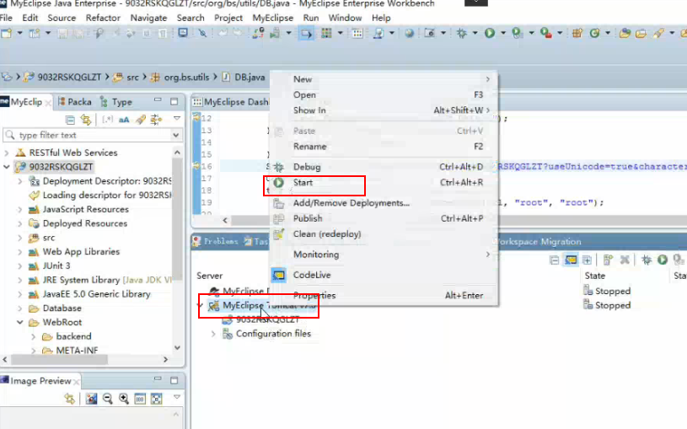
Task: Choose Add/Remove Deployments from context menu
Action: coord(384,203)
